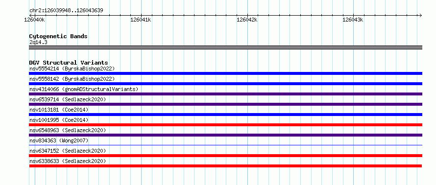The height and width of the screenshot is (185, 436).
Task: Click the blue bar for nsv1013181
Action: (x=225, y=115)
